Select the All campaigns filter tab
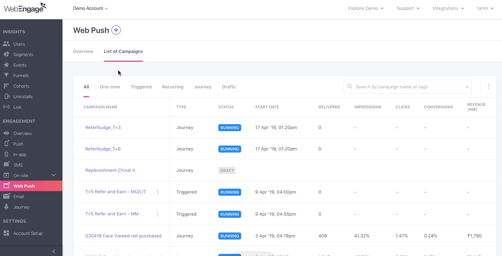This screenshot has width=502, height=256. coord(86,87)
